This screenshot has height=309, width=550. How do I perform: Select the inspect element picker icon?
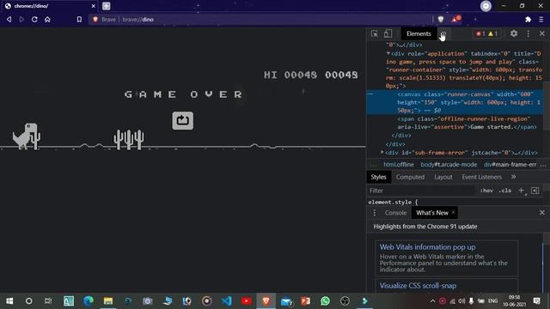[375, 33]
